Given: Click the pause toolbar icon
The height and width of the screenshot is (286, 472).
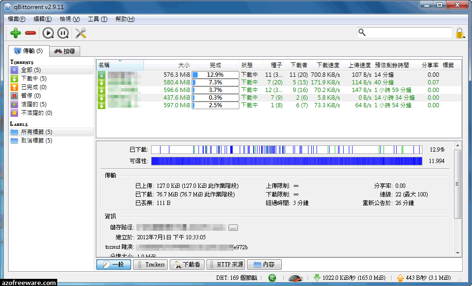Looking at the screenshot, I should click(62, 33).
